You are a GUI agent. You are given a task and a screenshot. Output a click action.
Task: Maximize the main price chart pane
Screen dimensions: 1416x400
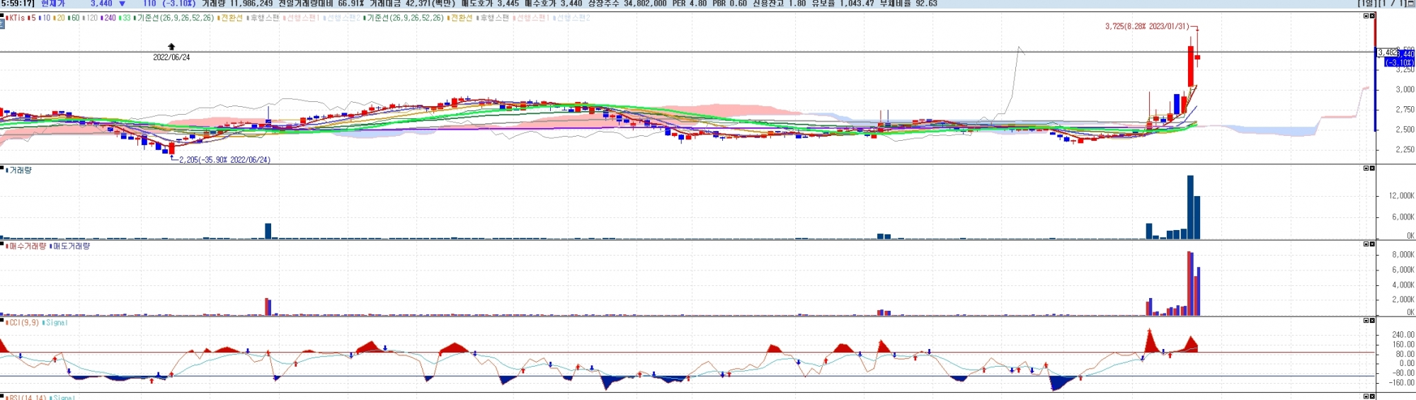pos(1366,16)
